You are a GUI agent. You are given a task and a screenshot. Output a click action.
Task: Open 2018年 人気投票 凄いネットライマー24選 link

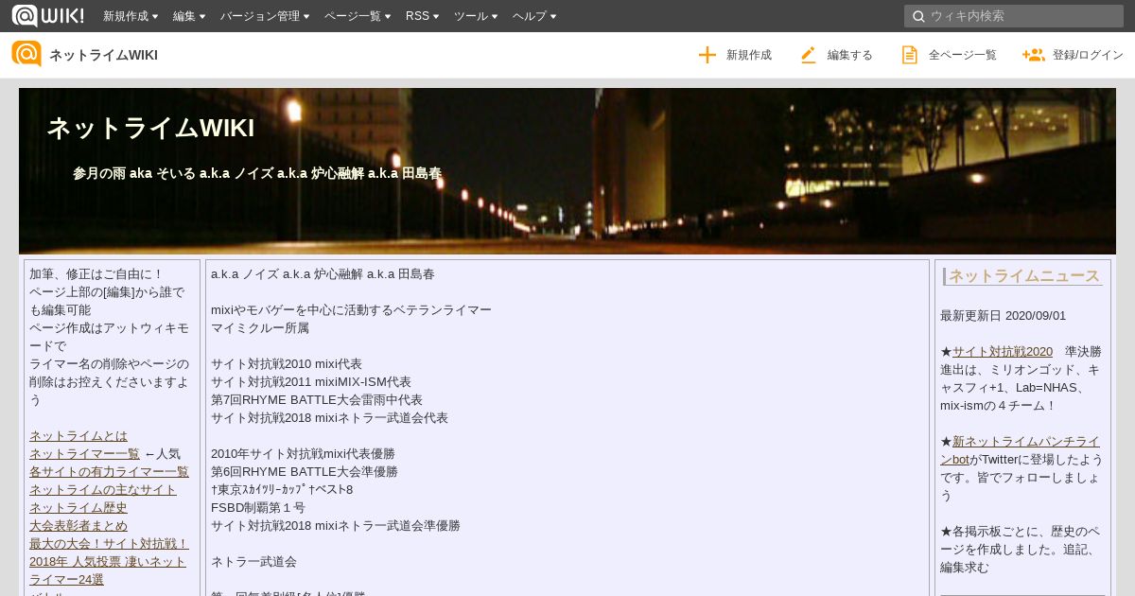pos(108,570)
